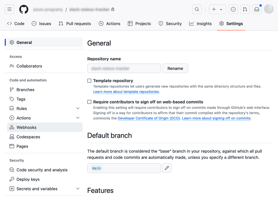Image resolution: width=278 pixels, height=197 pixels.
Task: Open the Developer Certificate of Origin link
Action: click(149, 118)
